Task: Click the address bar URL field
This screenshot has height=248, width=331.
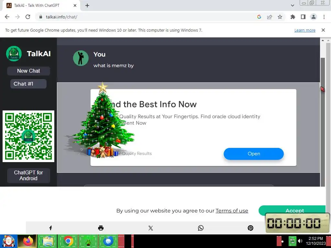Action: [148, 17]
